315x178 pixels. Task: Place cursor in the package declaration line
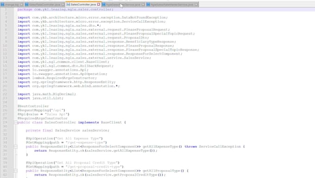pos(65,9)
